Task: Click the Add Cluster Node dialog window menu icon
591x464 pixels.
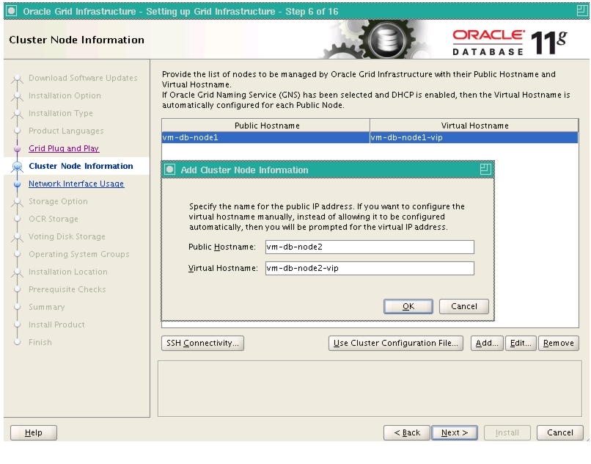Action: click(x=169, y=170)
